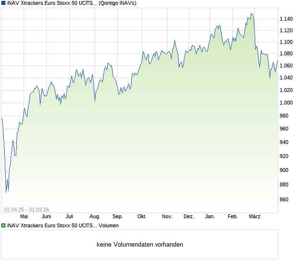The image size is (298, 263).
Task: Click the 'Feb.' x-axis label
Action: pos(233,217)
